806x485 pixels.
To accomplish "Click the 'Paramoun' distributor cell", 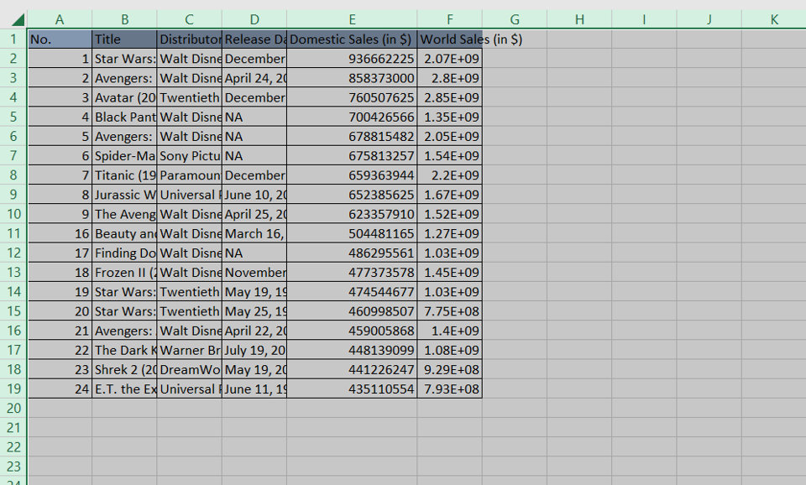I will tap(189, 175).
